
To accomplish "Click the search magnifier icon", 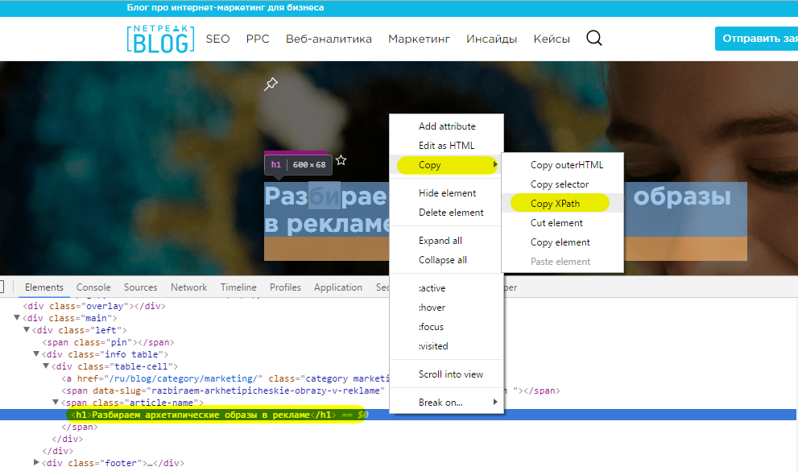I will [x=594, y=38].
